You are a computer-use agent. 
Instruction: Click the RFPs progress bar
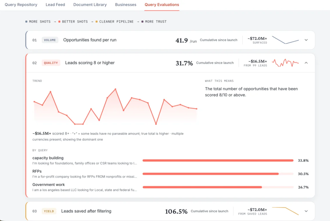218,174
